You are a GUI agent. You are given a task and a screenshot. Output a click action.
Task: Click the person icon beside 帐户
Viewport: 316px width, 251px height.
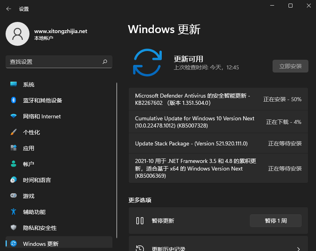click(14, 164)
